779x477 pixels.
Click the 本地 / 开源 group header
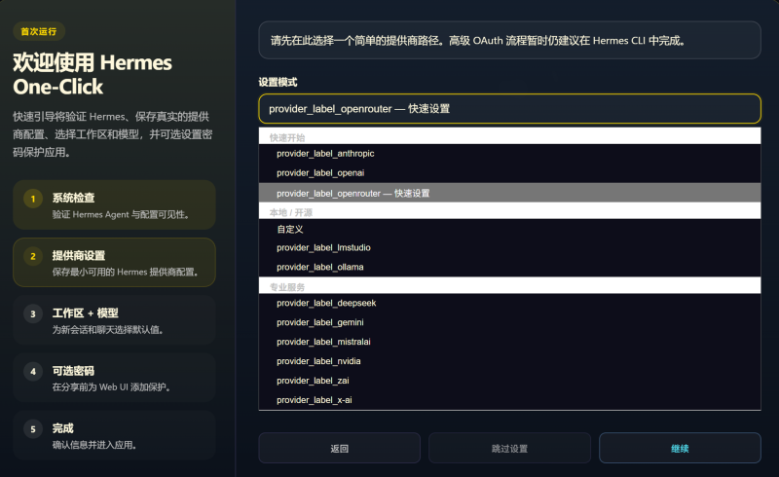click(x=509, y=211)
